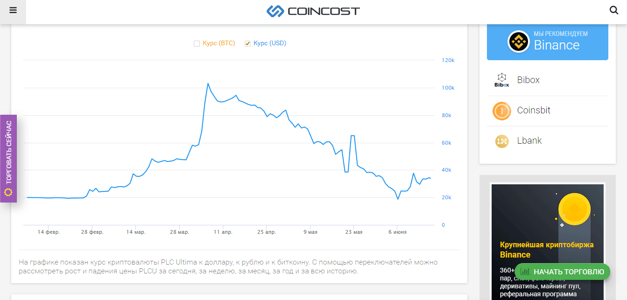Open the Bibox exchange link

pyautogui.click(x=528, y=80)
